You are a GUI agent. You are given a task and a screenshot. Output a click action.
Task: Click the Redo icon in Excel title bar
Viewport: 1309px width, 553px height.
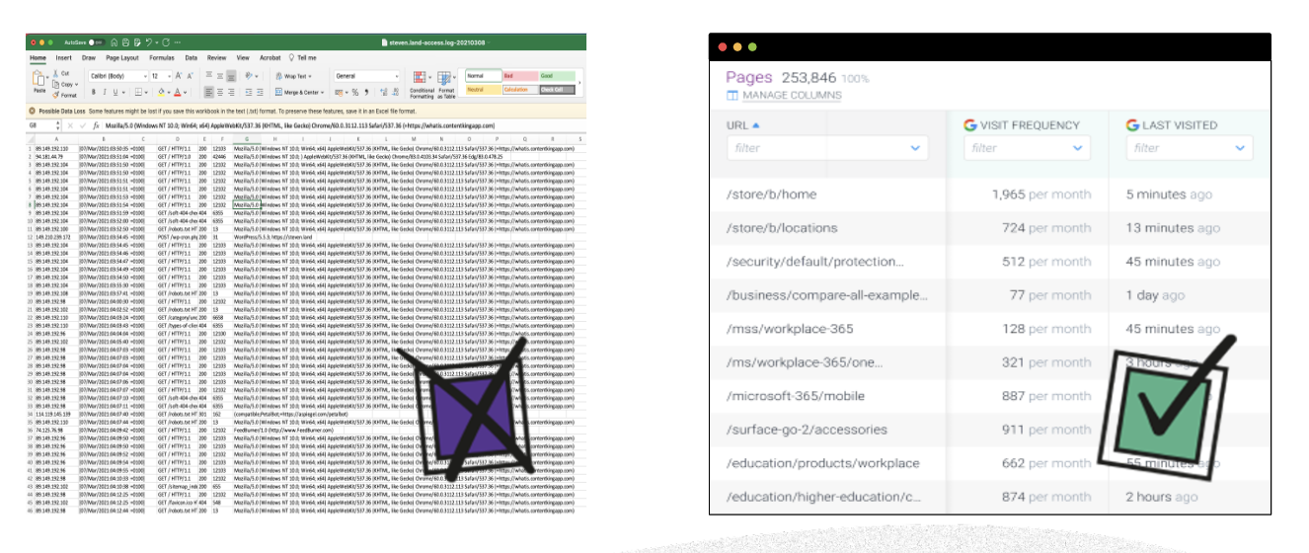pos(166,42)
